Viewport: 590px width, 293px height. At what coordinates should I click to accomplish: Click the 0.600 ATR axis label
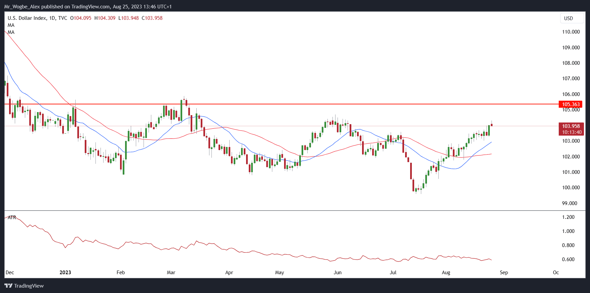(x=568, y=259)
